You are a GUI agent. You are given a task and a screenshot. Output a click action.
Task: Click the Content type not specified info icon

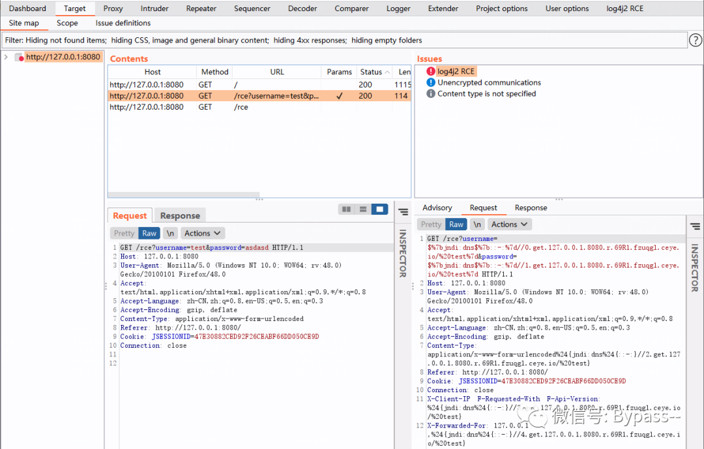[431, 93]
